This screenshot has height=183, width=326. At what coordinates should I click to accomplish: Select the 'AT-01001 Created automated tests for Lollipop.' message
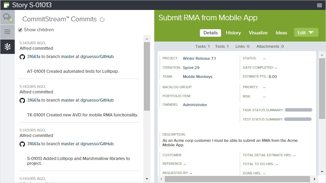pos(73,71)
